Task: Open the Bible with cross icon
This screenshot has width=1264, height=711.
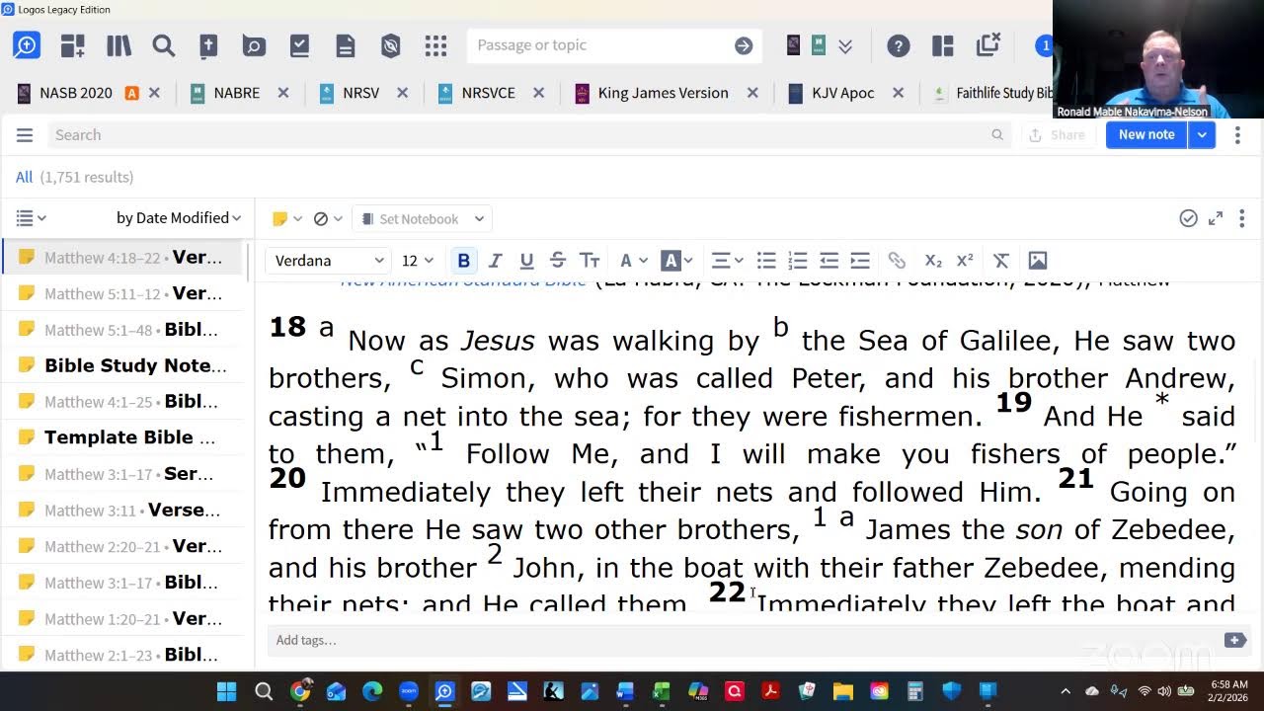Action: point(208,45)
